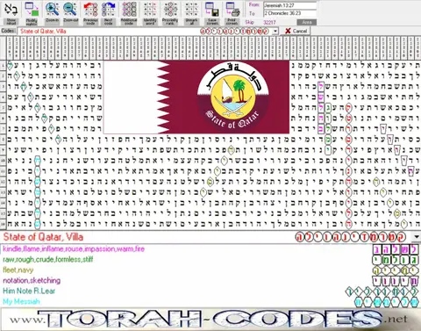Click the Cancel button
The image size is (421, 331).
(x=296, y=31)
